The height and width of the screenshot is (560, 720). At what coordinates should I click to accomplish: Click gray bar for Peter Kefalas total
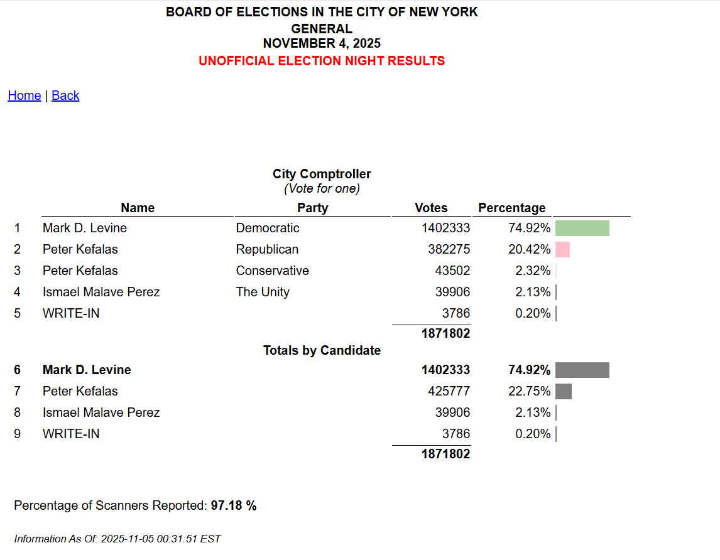point(564,391)
